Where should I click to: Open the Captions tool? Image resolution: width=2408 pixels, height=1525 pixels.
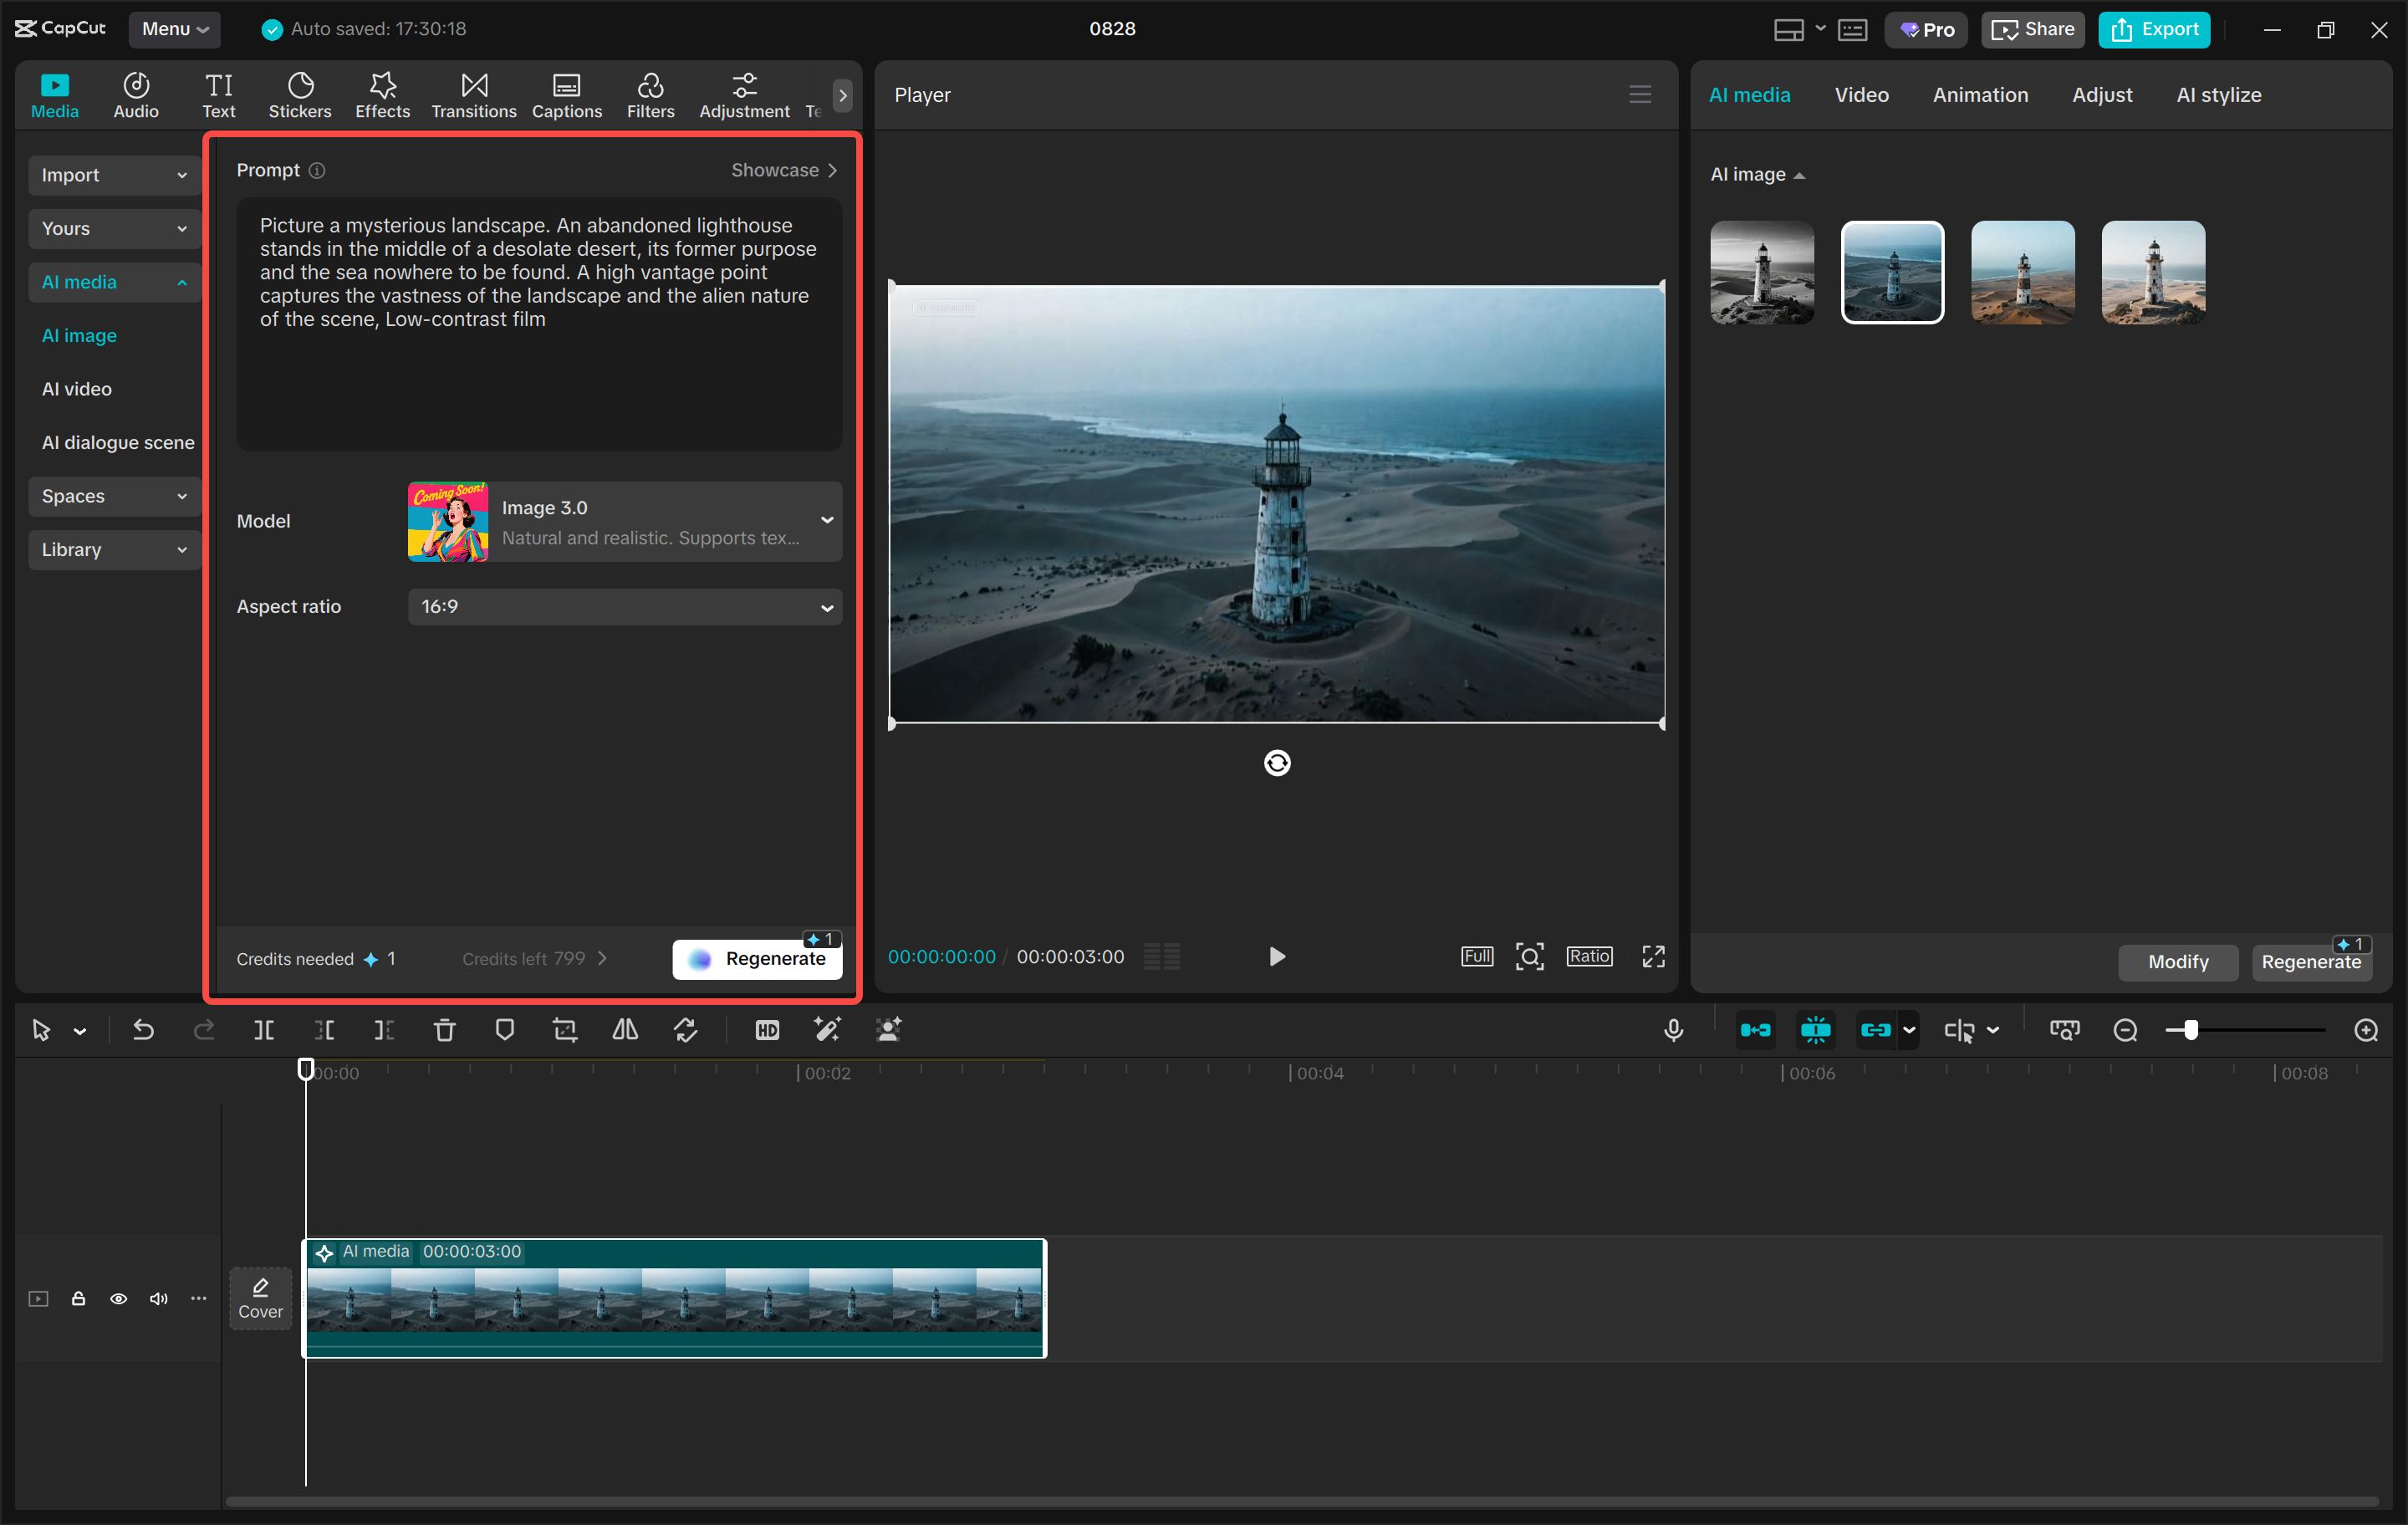(566, 95)
